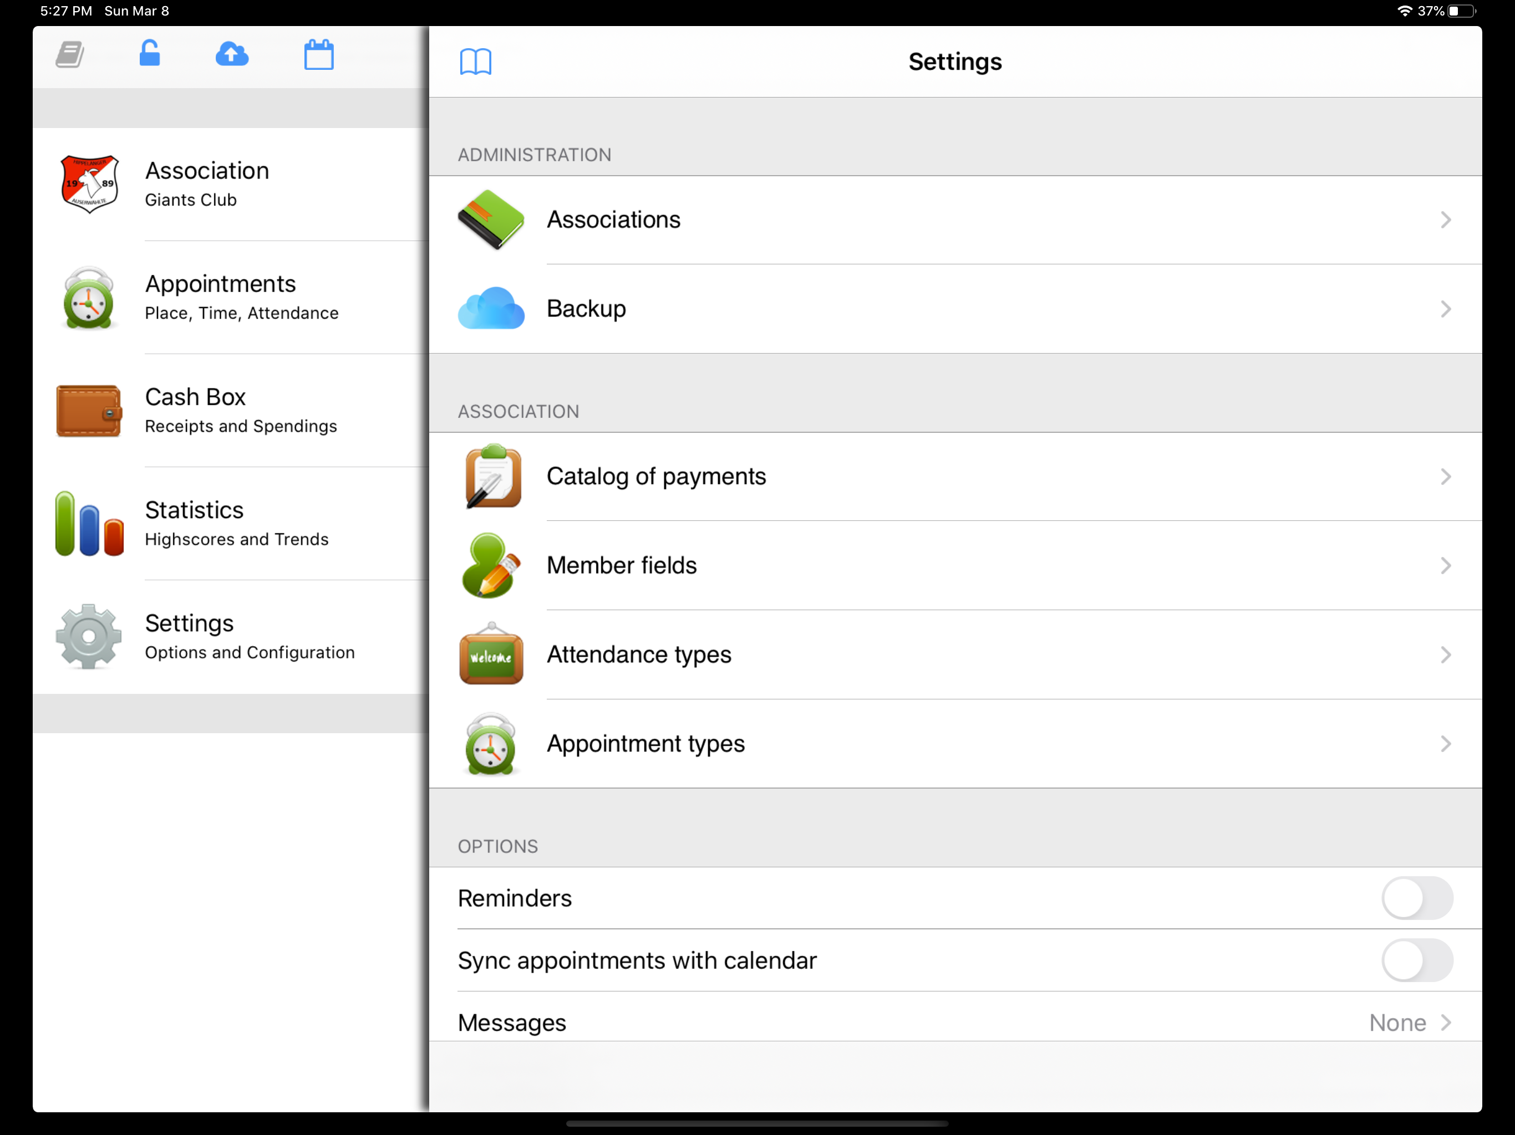Image resolution: width=1515 pixels, height=1135 pixels.
Task: Tap the Giants Club shield logo
Action: click(90, 183)
